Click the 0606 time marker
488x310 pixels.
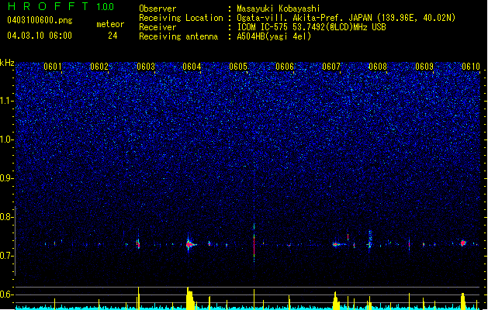tap(285, 66)
